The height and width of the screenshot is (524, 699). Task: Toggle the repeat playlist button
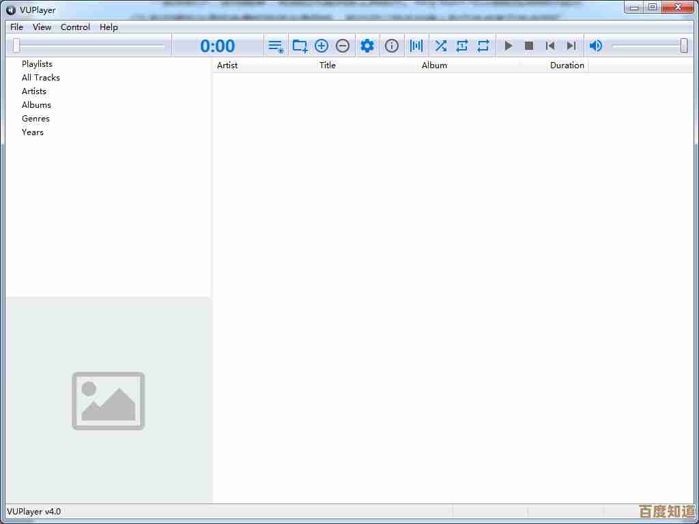click(483, 46)
